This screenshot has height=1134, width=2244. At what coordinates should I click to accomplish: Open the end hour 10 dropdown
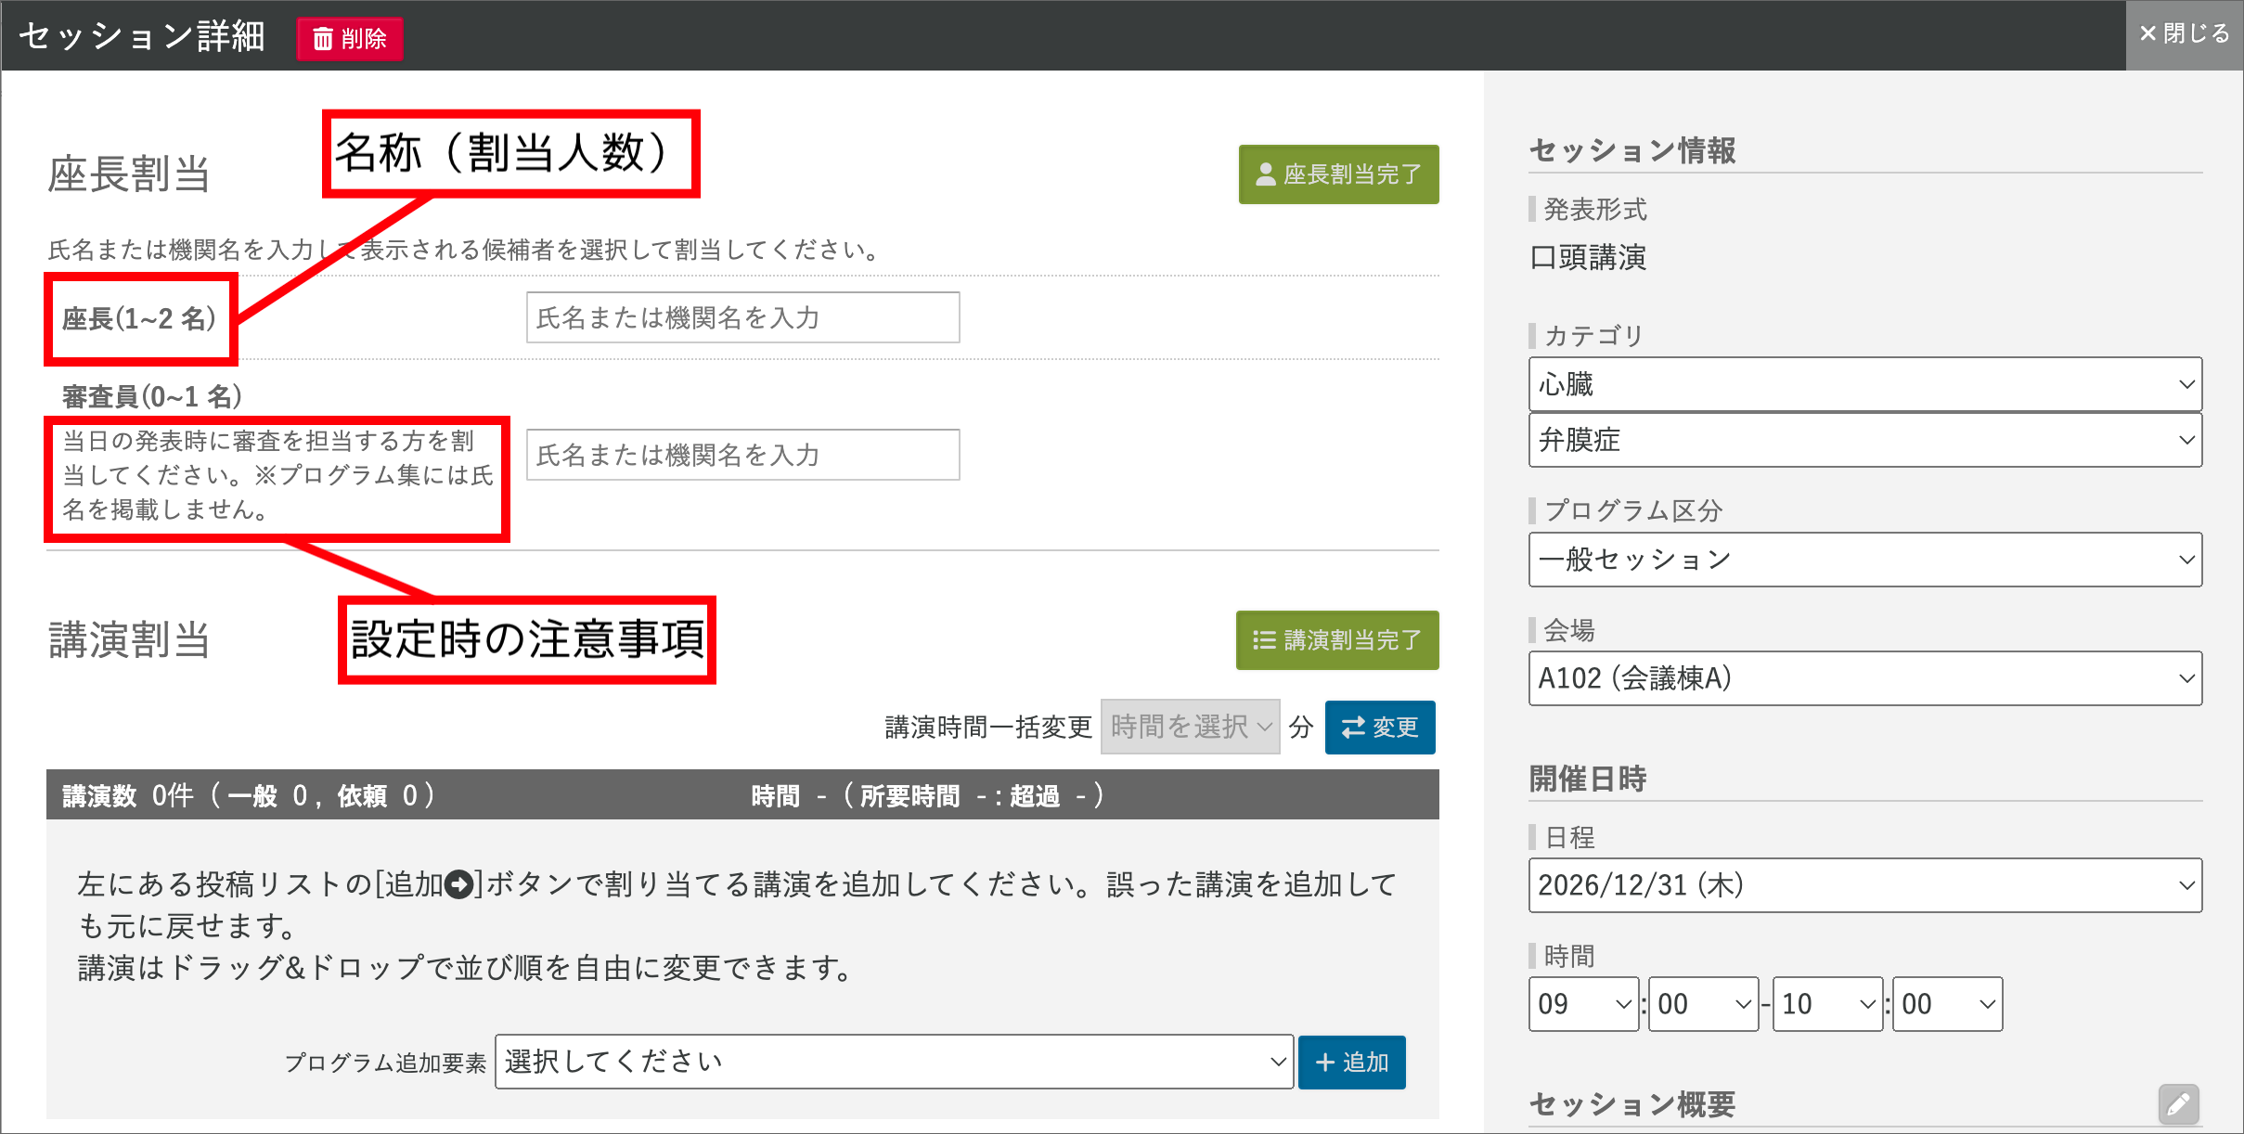click(x=1826, y=1004)
